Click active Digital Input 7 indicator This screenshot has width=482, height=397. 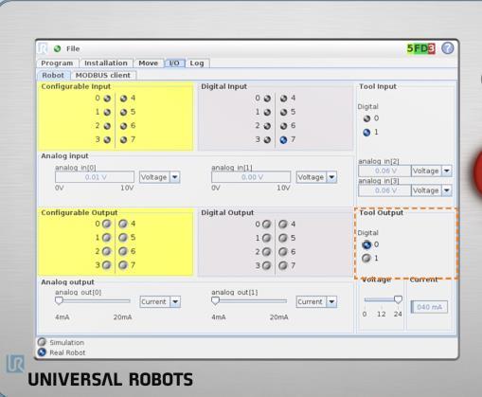283,139
